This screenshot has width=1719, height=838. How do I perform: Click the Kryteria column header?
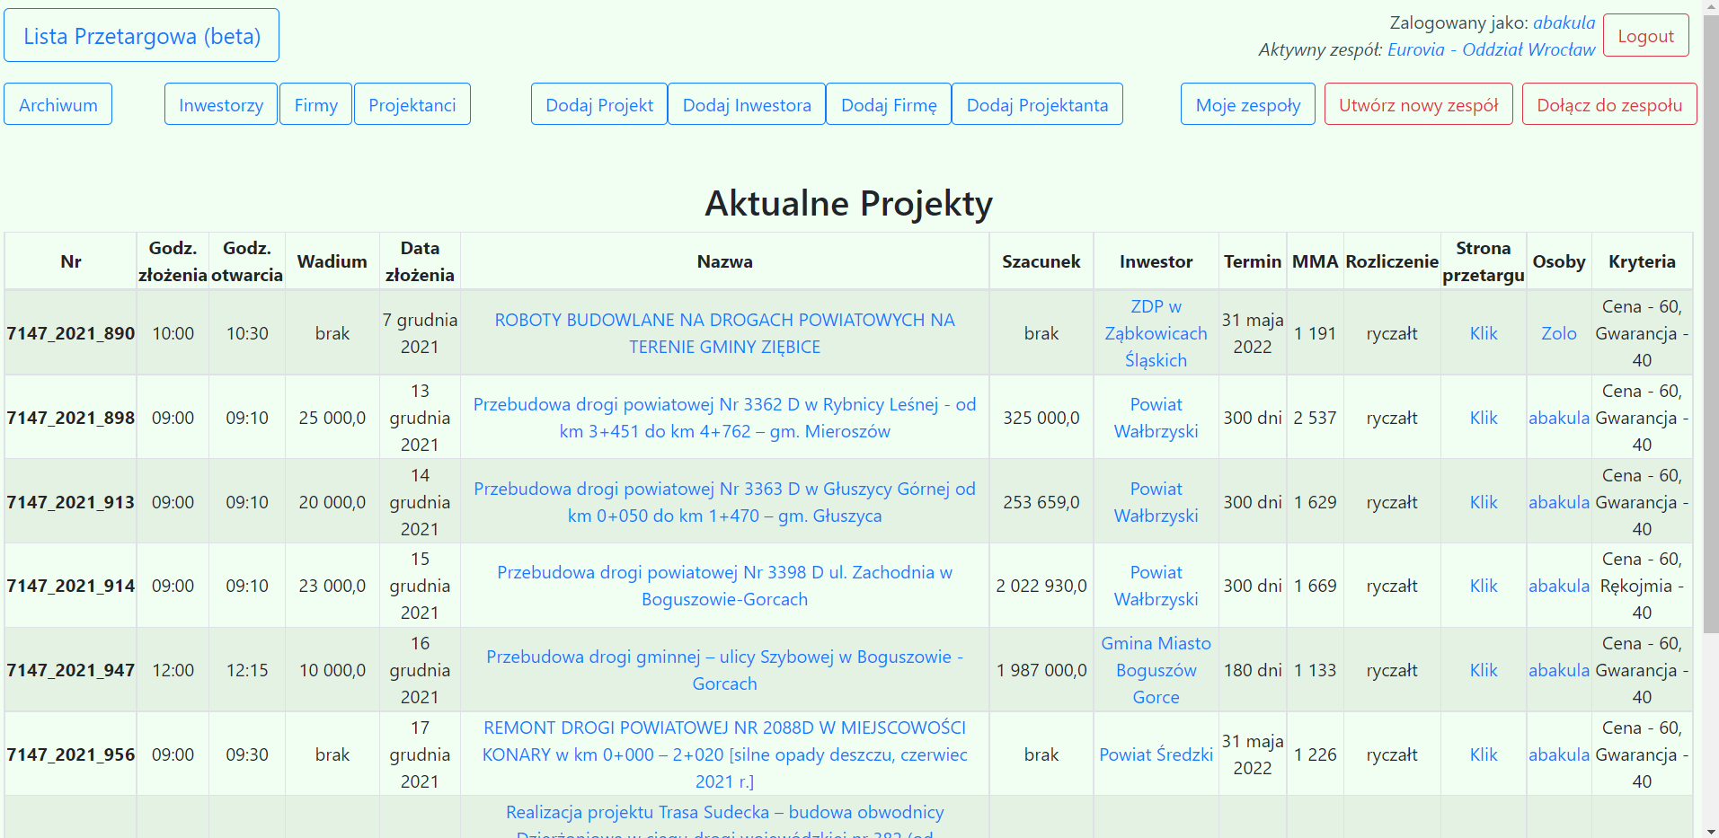(1642, 261)
